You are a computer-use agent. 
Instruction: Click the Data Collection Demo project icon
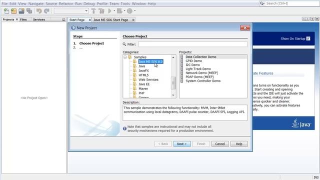click(181, 57)
